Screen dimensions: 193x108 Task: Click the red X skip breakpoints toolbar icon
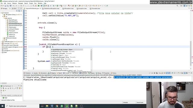click(x=36, y=6)
